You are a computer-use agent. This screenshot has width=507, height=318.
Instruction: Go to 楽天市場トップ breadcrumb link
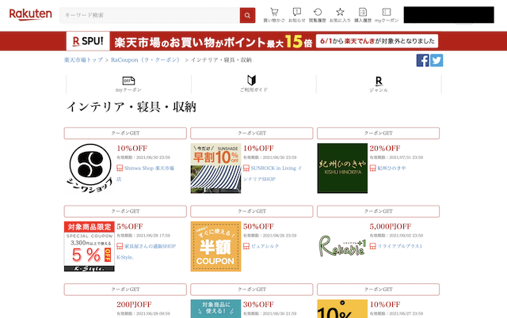tap(83, 60)
